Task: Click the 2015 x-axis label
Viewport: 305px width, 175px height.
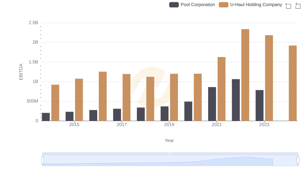Action: click(74, 125)
